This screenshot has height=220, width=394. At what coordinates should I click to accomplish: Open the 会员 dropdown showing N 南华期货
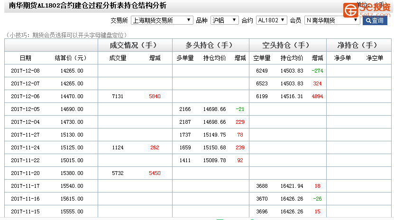pos(332,20)
